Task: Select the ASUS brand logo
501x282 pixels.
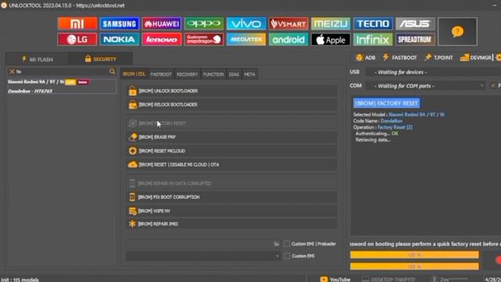Action: pos(415,23)
